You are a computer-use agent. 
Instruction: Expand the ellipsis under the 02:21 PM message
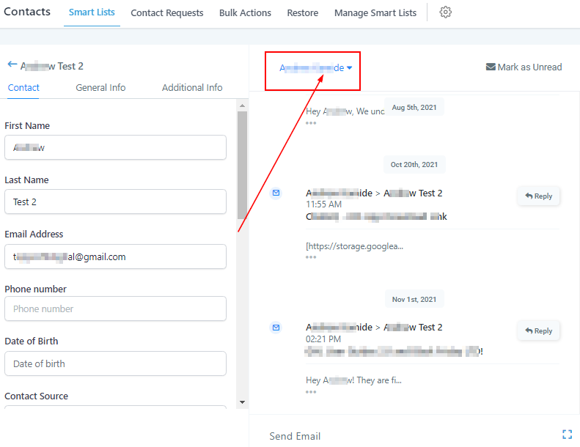(311, 391)
